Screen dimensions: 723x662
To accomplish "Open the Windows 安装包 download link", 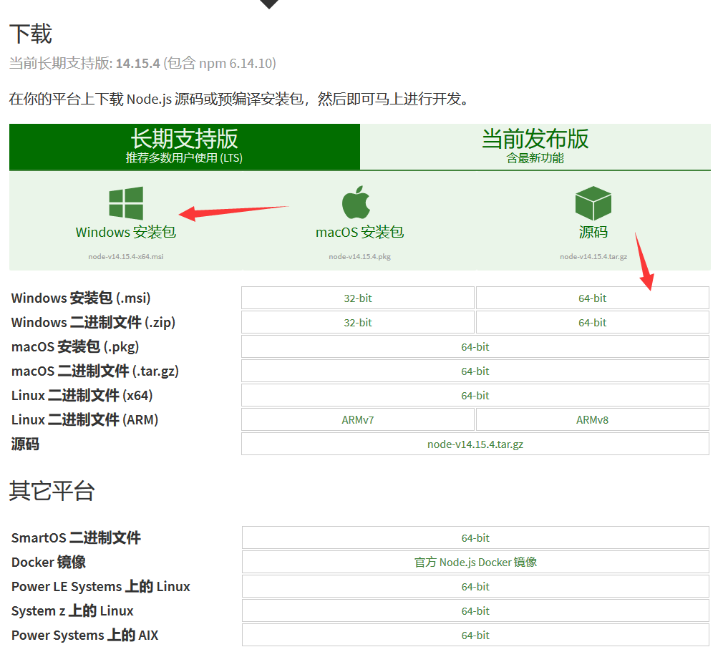I will (126, 232).
